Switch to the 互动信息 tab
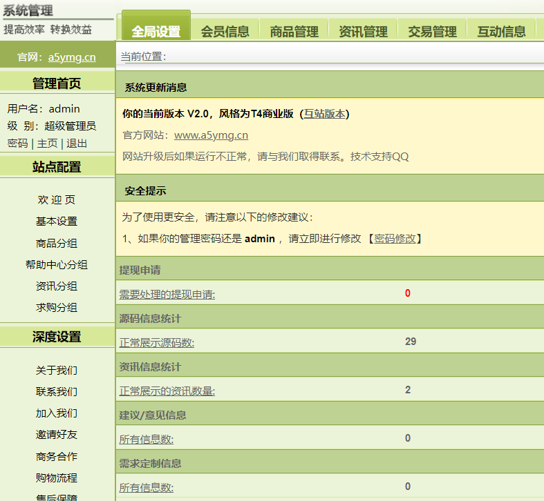This screenshot has height=501, width=544. tap(501, 31)
